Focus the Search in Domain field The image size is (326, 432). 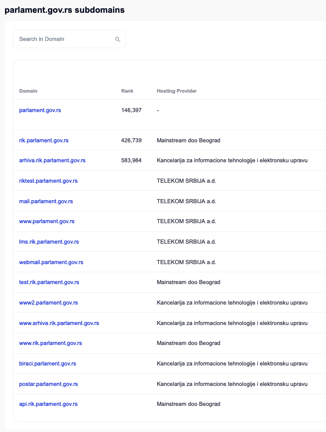coord(70,39)
